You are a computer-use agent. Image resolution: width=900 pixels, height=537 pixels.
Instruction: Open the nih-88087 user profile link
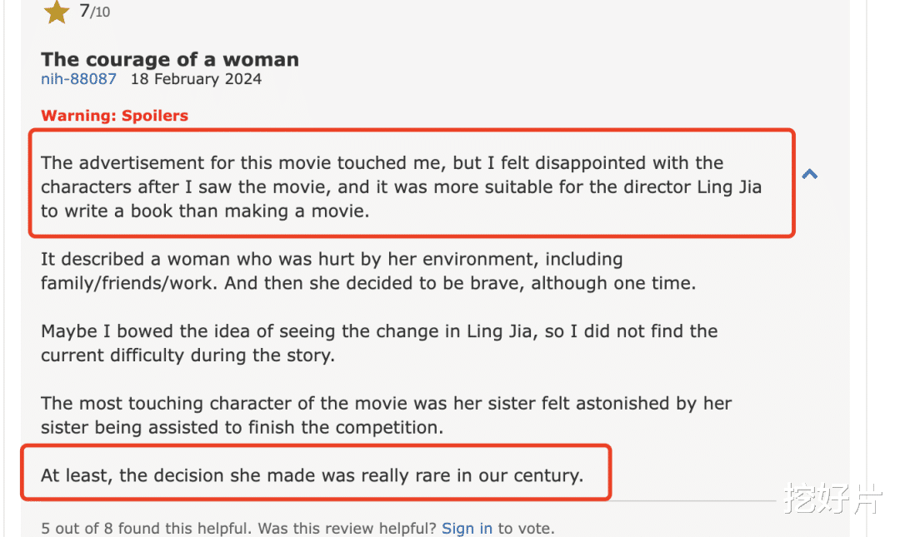79,79
